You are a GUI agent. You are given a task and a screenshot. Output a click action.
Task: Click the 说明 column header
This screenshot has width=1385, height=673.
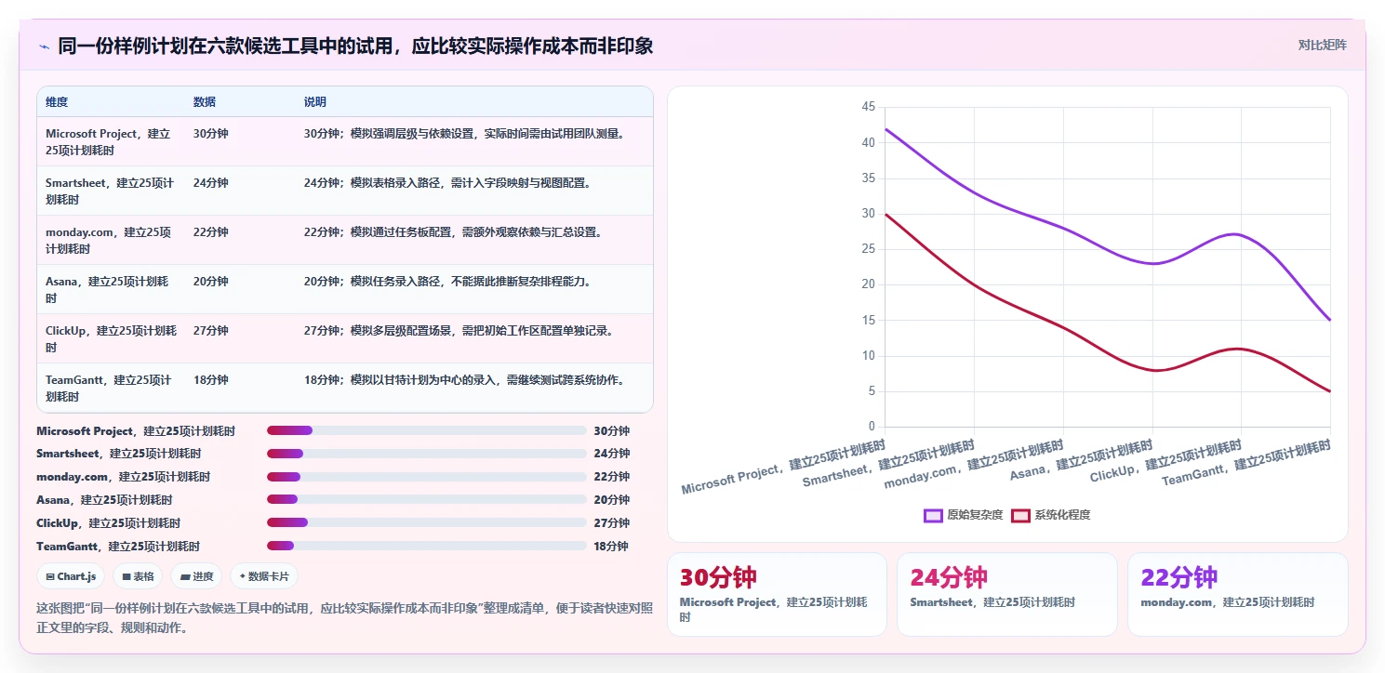coord(315,101)
